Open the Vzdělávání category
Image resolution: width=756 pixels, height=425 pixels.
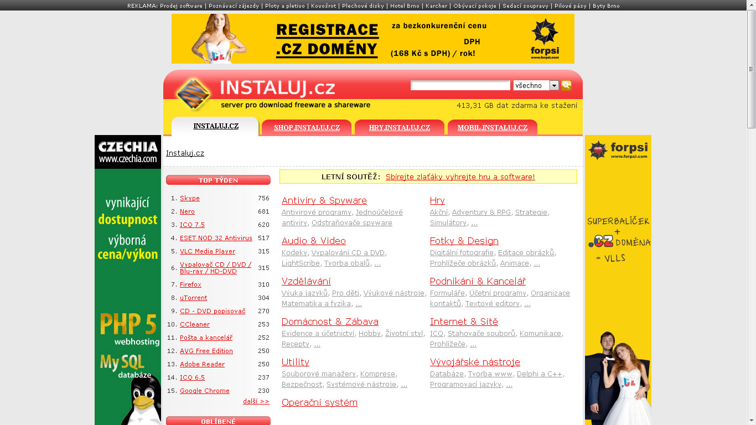pyautogui.click(x=306, y=281)
